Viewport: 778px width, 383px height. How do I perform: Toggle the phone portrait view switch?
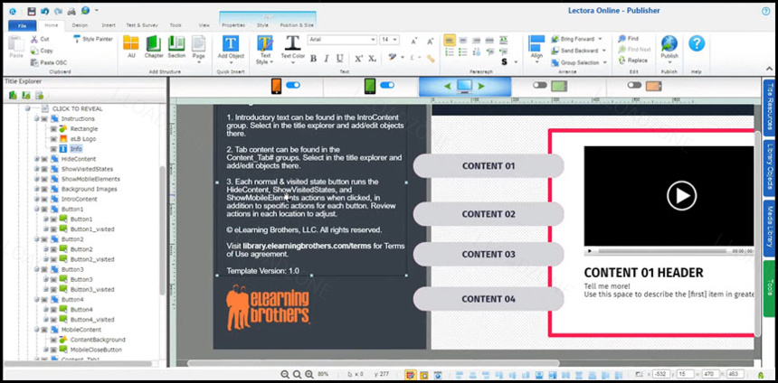[x=293, y=85]
